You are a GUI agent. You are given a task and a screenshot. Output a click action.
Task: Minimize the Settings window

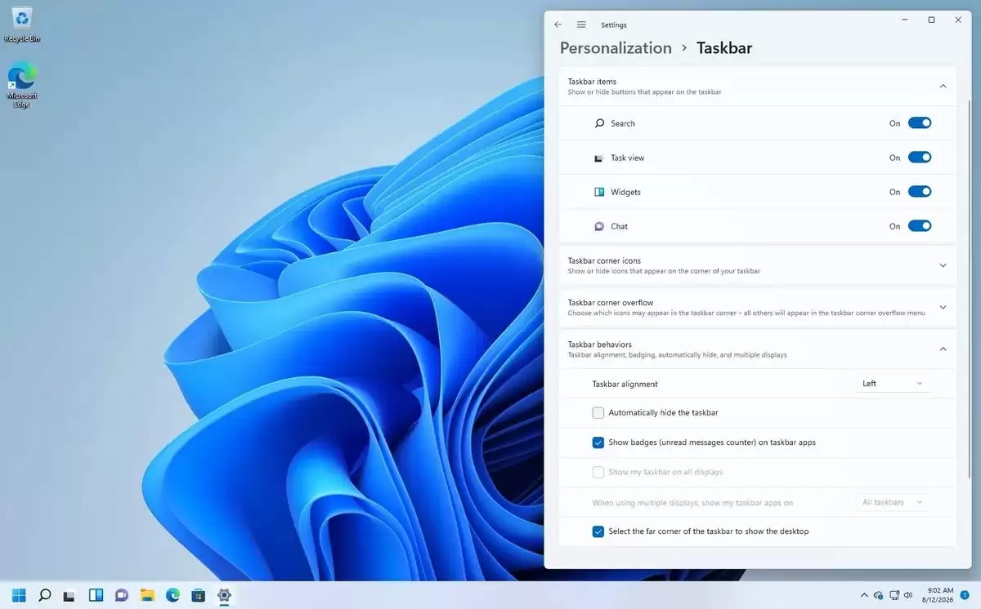[x=905, y=20]
